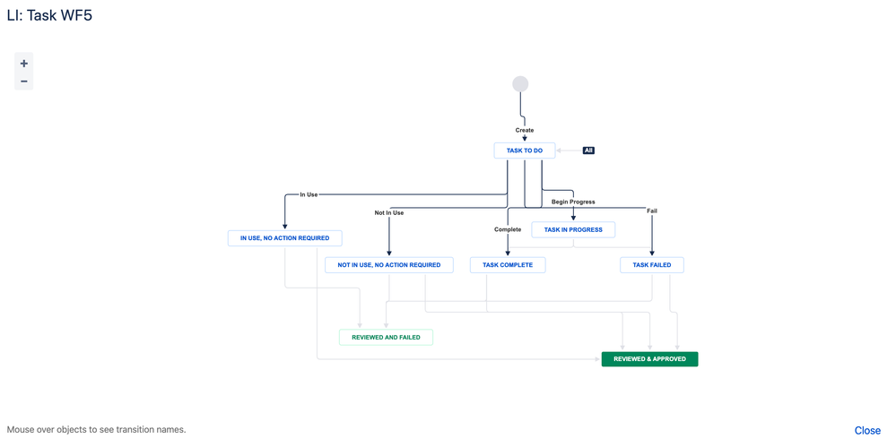Select IN USE, NO ACTION REQUIRED status
Image resolution: width=896 pixels, height=447 pixels.
tap(285, 238)
